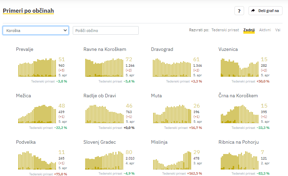Image resolution: width=288 pixels, height=176 pixels.
Task: Select the Zadnji sort option
Action: pyautogui.click(x=249, y=30)
